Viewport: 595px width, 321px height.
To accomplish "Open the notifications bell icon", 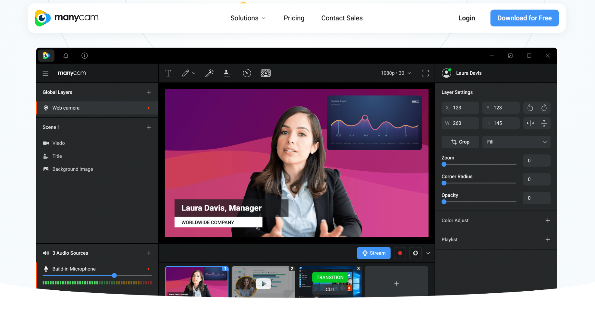I will pyautogui.click(x=66, y=56).
